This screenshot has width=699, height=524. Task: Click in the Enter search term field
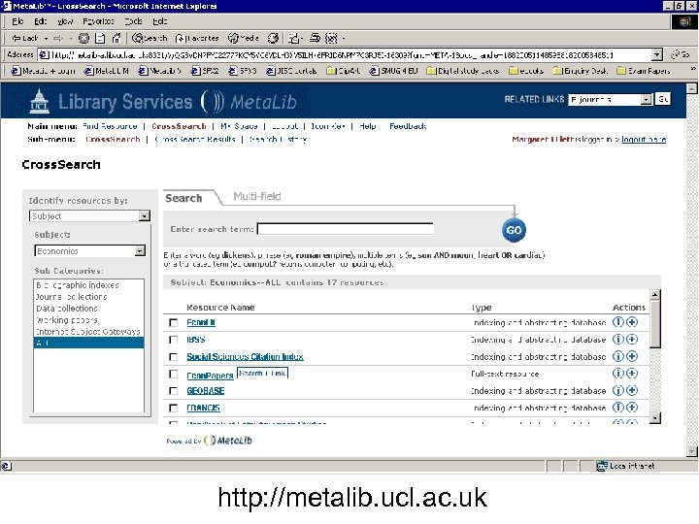[x=345, y=229]
